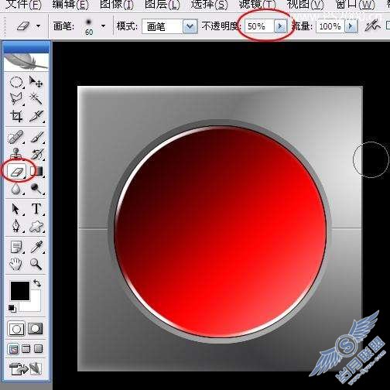Image resolution: width=390 pixels, height=390 pixels.
Task: Open the 选择(S) menu
Action: click(209, 5)
